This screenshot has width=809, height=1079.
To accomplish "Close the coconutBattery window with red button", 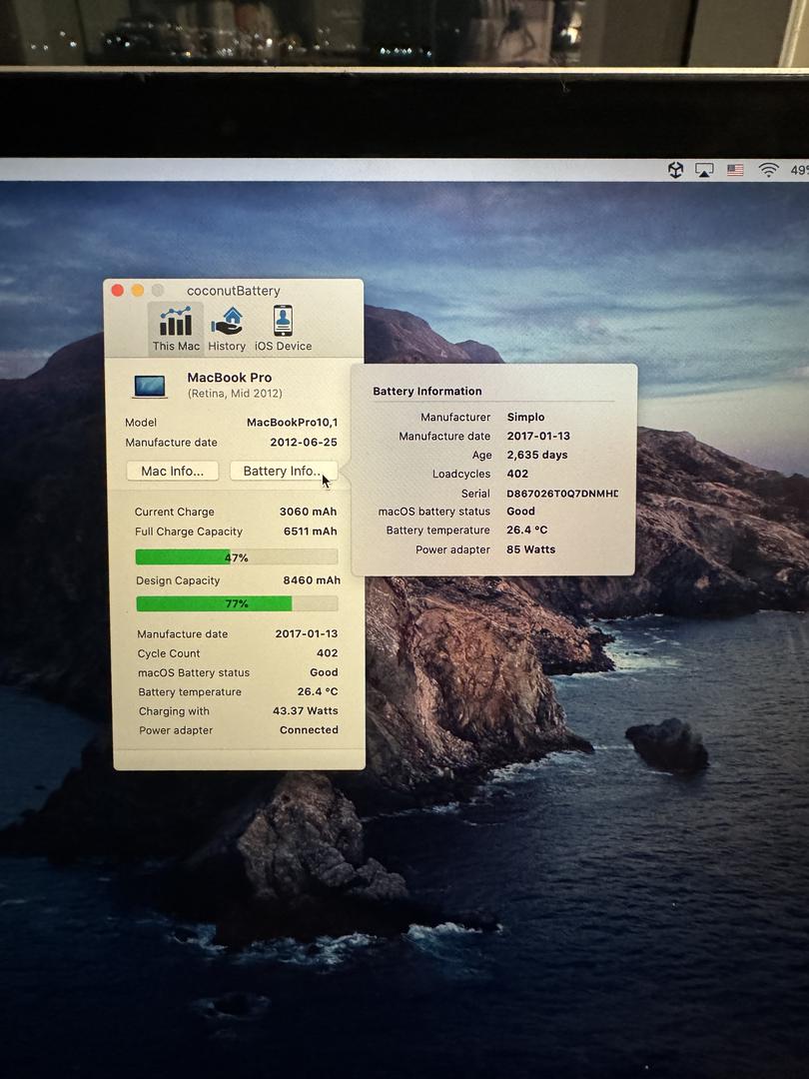I will (118, 291).
